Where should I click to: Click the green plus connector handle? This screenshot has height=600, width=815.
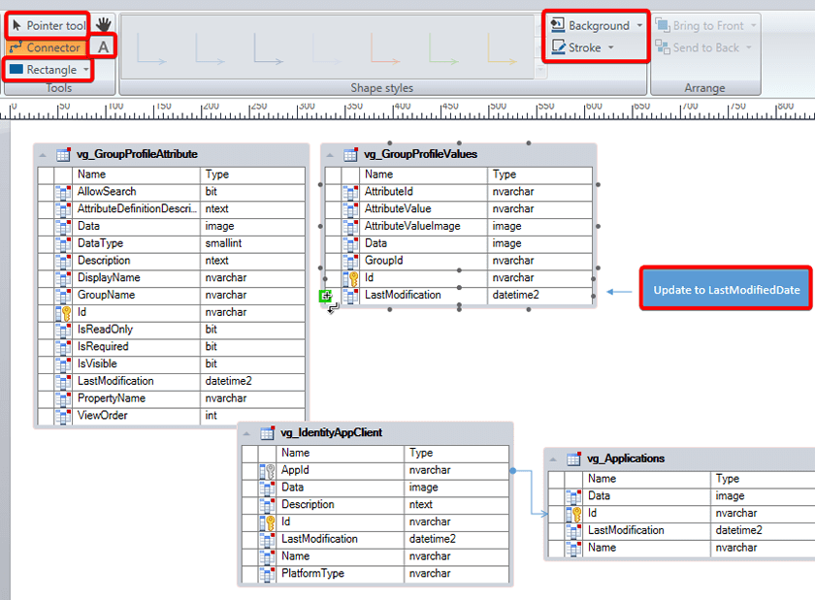point(325,296)
